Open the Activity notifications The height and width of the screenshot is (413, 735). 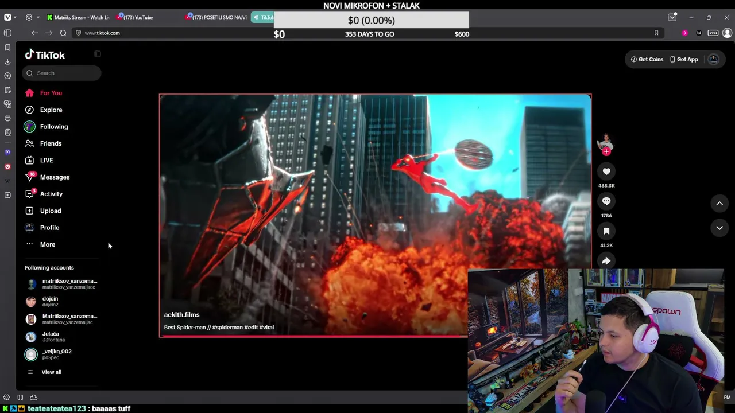click(x=44, y=194)
